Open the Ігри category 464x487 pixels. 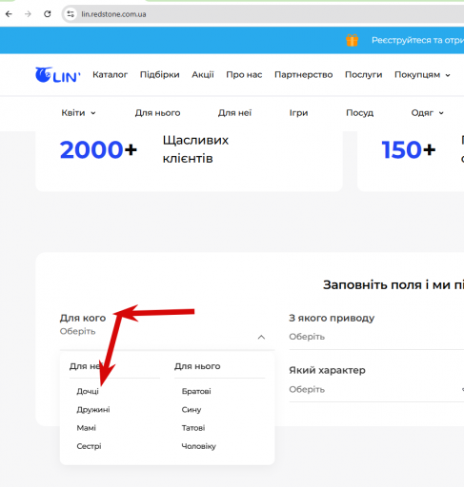[x=298, y=113]
